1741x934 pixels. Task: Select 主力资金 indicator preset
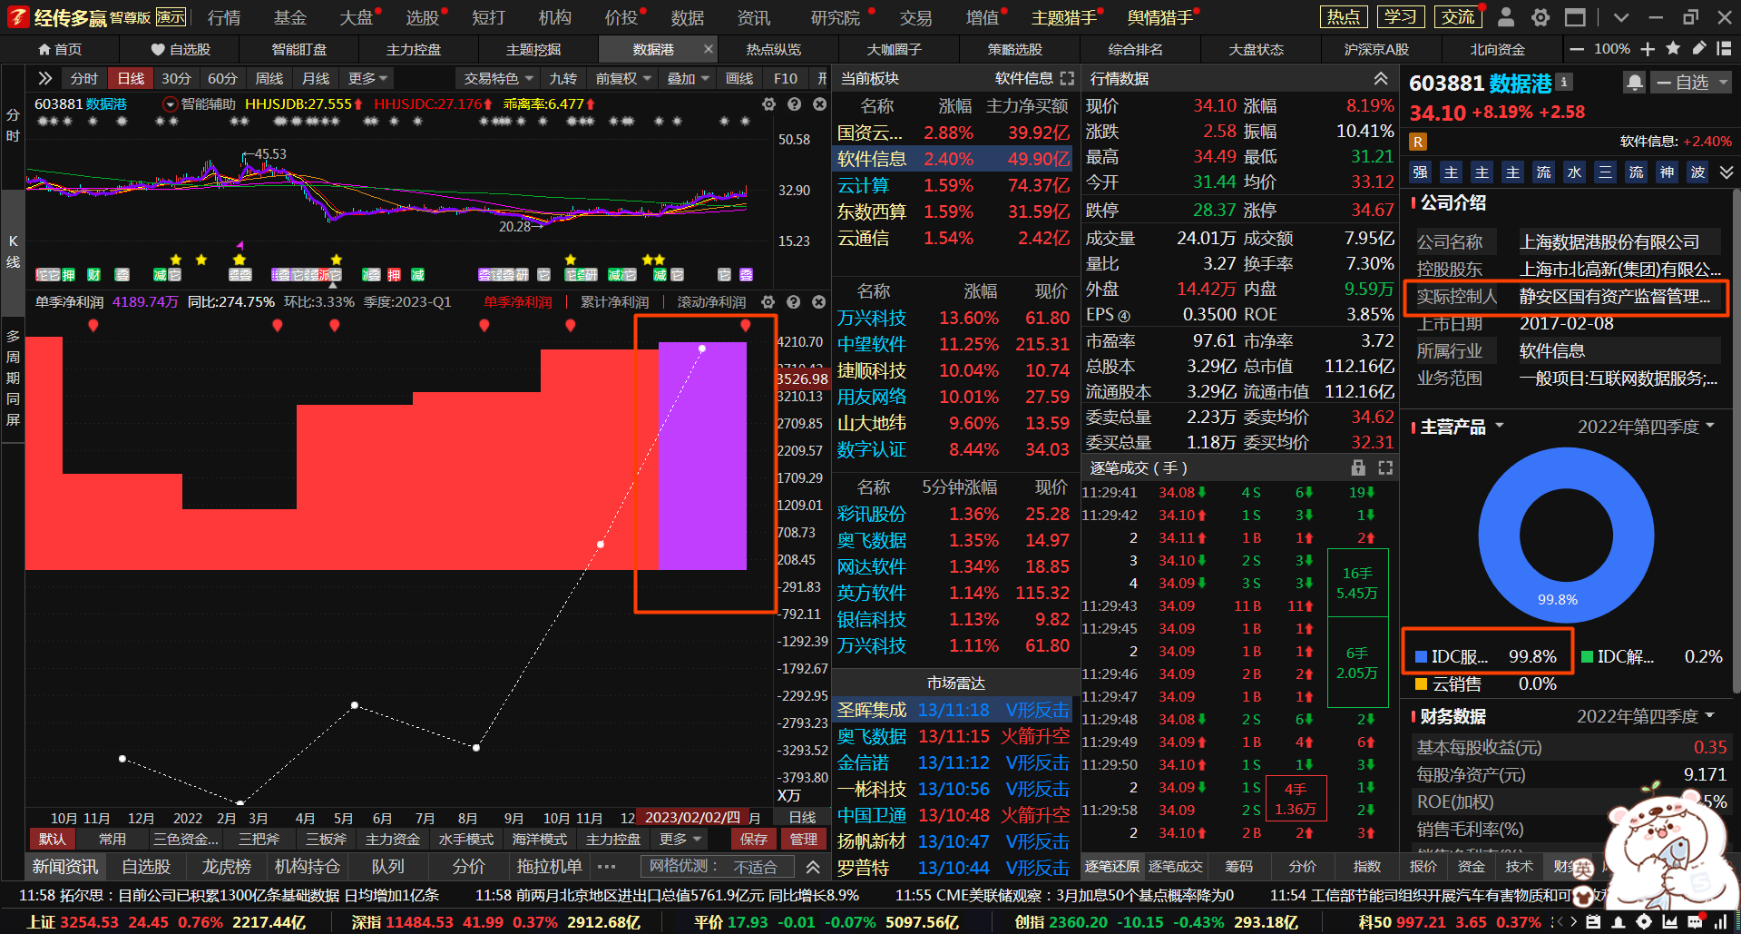pyautogui.click(x=393, y=839)
